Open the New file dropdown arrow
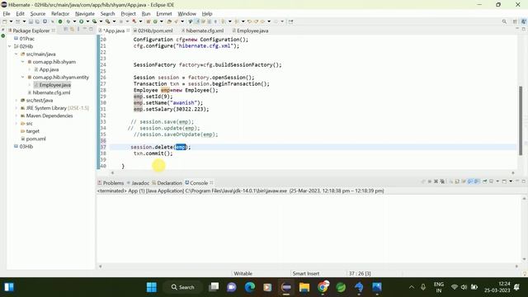The height and width of the screenshot is (297, 528). 11,21
